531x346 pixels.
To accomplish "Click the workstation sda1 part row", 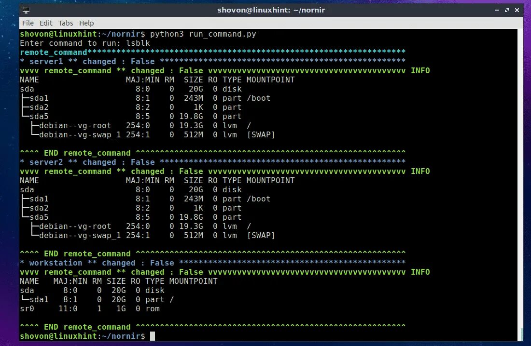I will click(x=97, y=300).
